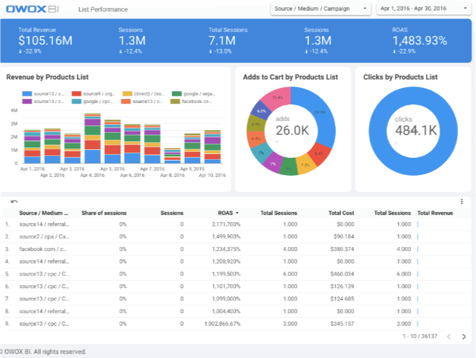Image resolution: width=476 pixels, height=358 pixels.
Task: Open Source / Medium / Campaign dropdown
Action: [x=321, y=9]
